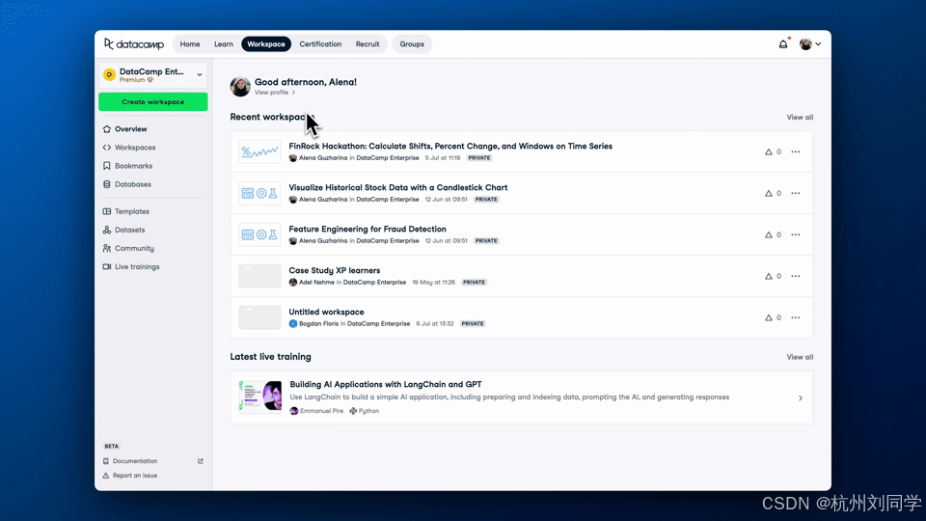The image size is (926, 521).
Task: Click author Adel Nehme on Case Study row
Action: click(316, 283)
